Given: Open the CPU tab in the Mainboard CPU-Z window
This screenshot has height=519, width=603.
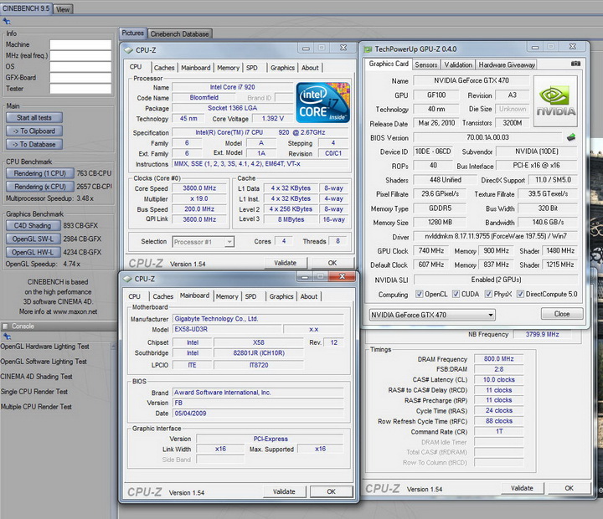Looking at the screenshot, I should pos(134,296).
